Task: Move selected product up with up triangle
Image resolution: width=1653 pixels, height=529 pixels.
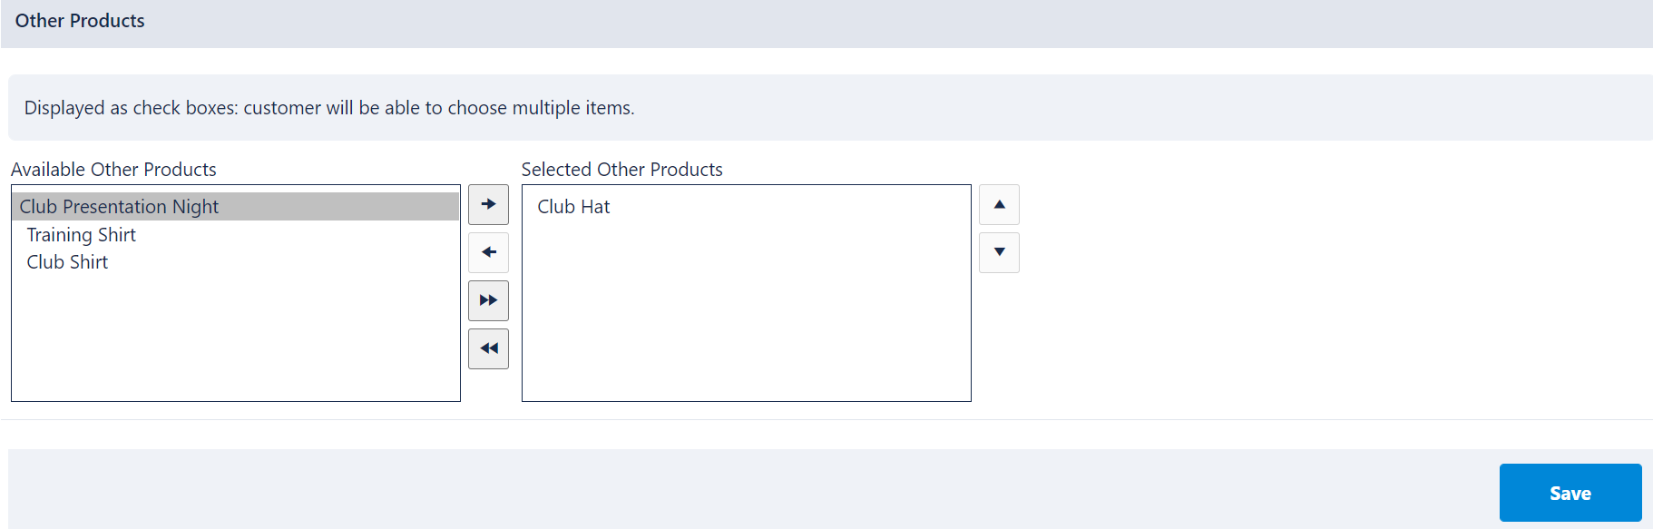Action: tap(999, 204)
